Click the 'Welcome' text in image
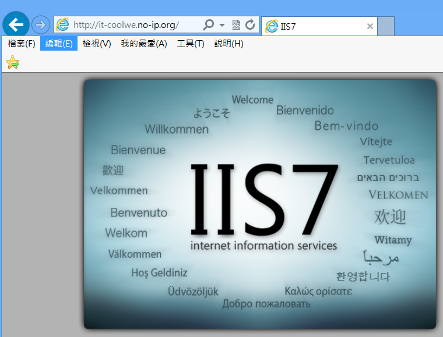 point(252,100)
